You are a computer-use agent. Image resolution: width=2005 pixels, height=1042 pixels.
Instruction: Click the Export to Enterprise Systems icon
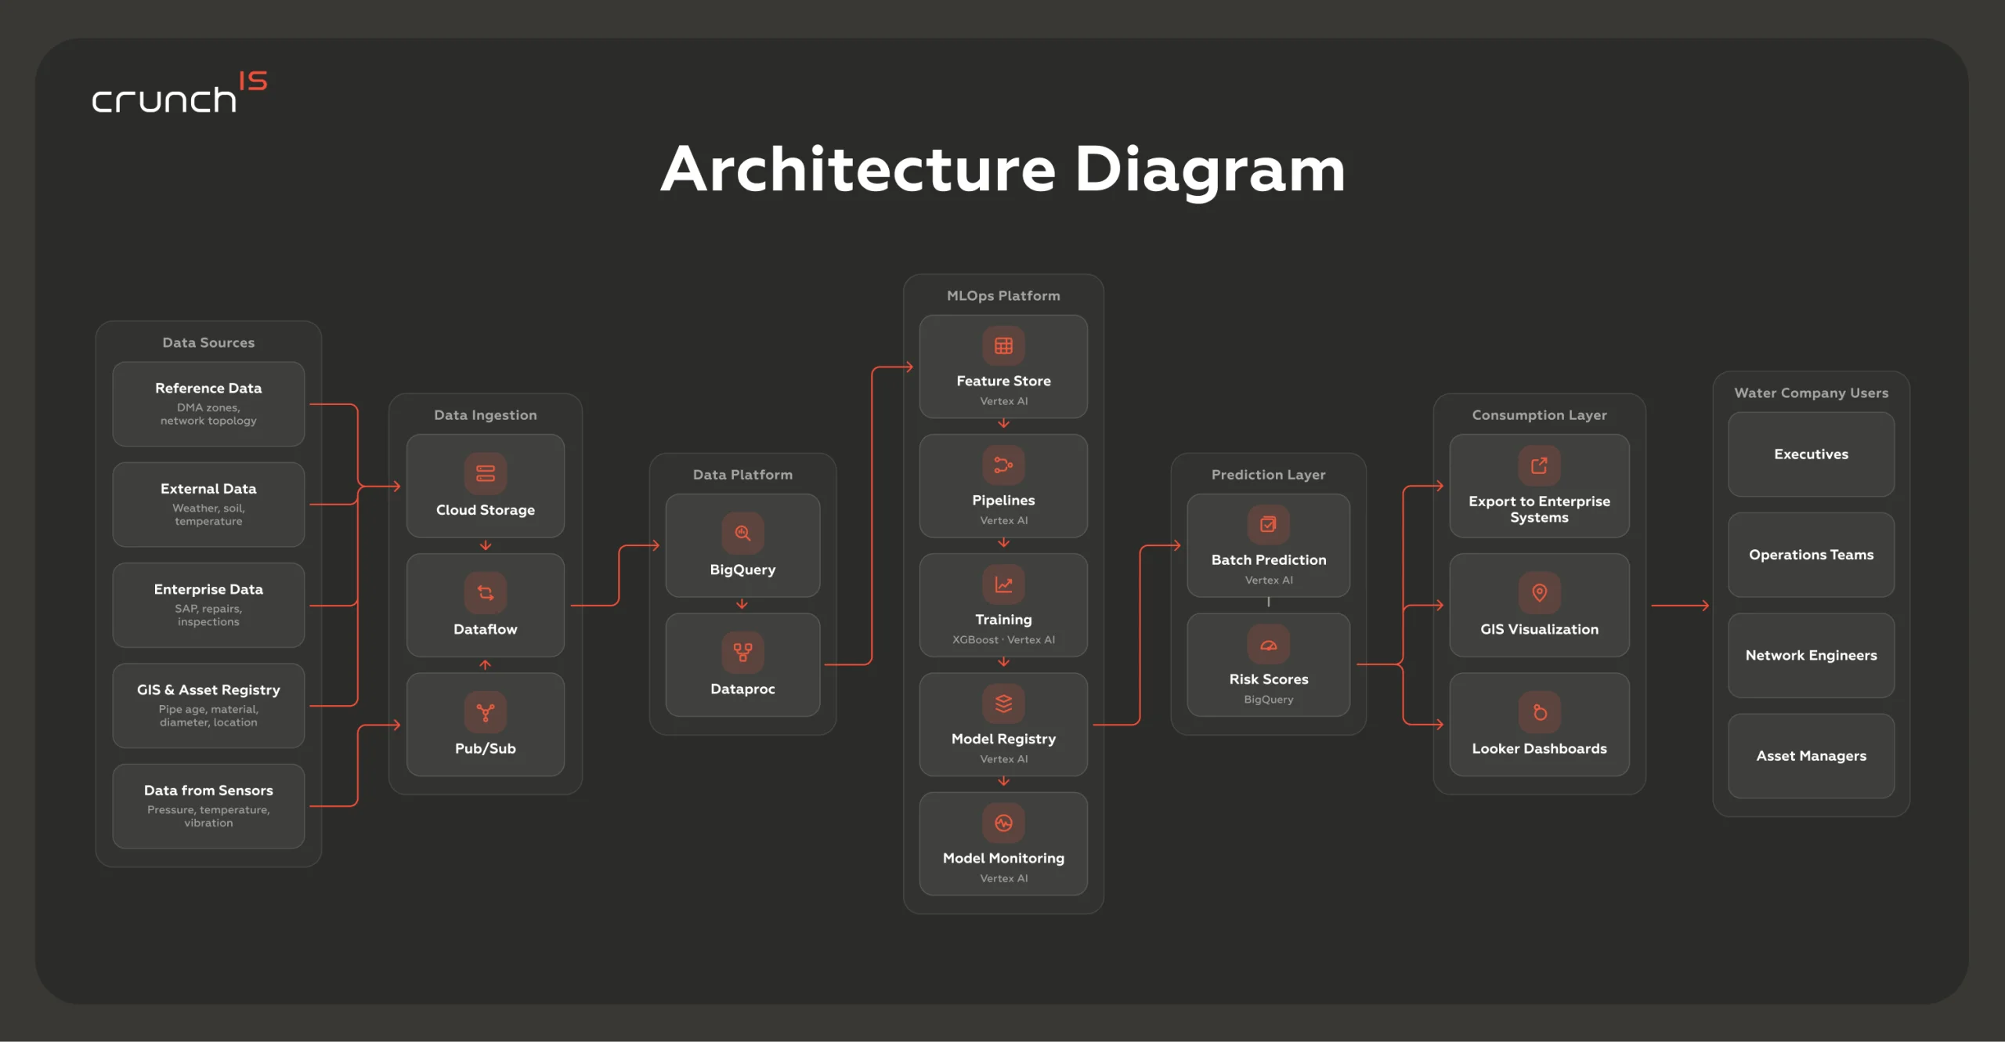[1539, 465]
